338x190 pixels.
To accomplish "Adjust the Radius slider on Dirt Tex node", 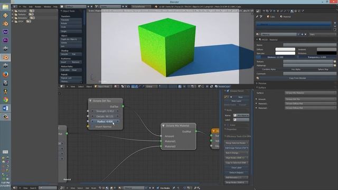I will coord(105,121).
